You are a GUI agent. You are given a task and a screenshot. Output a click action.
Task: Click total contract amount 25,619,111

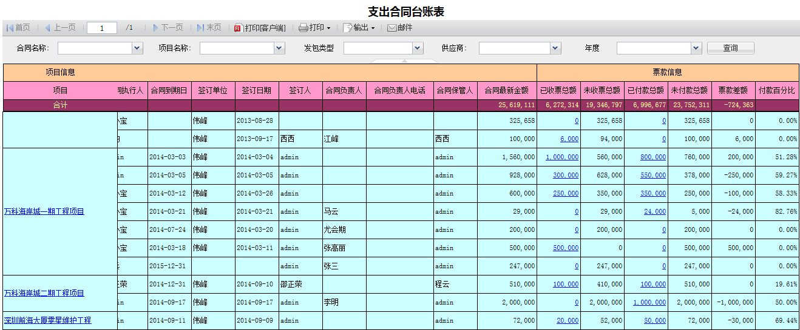517,105
